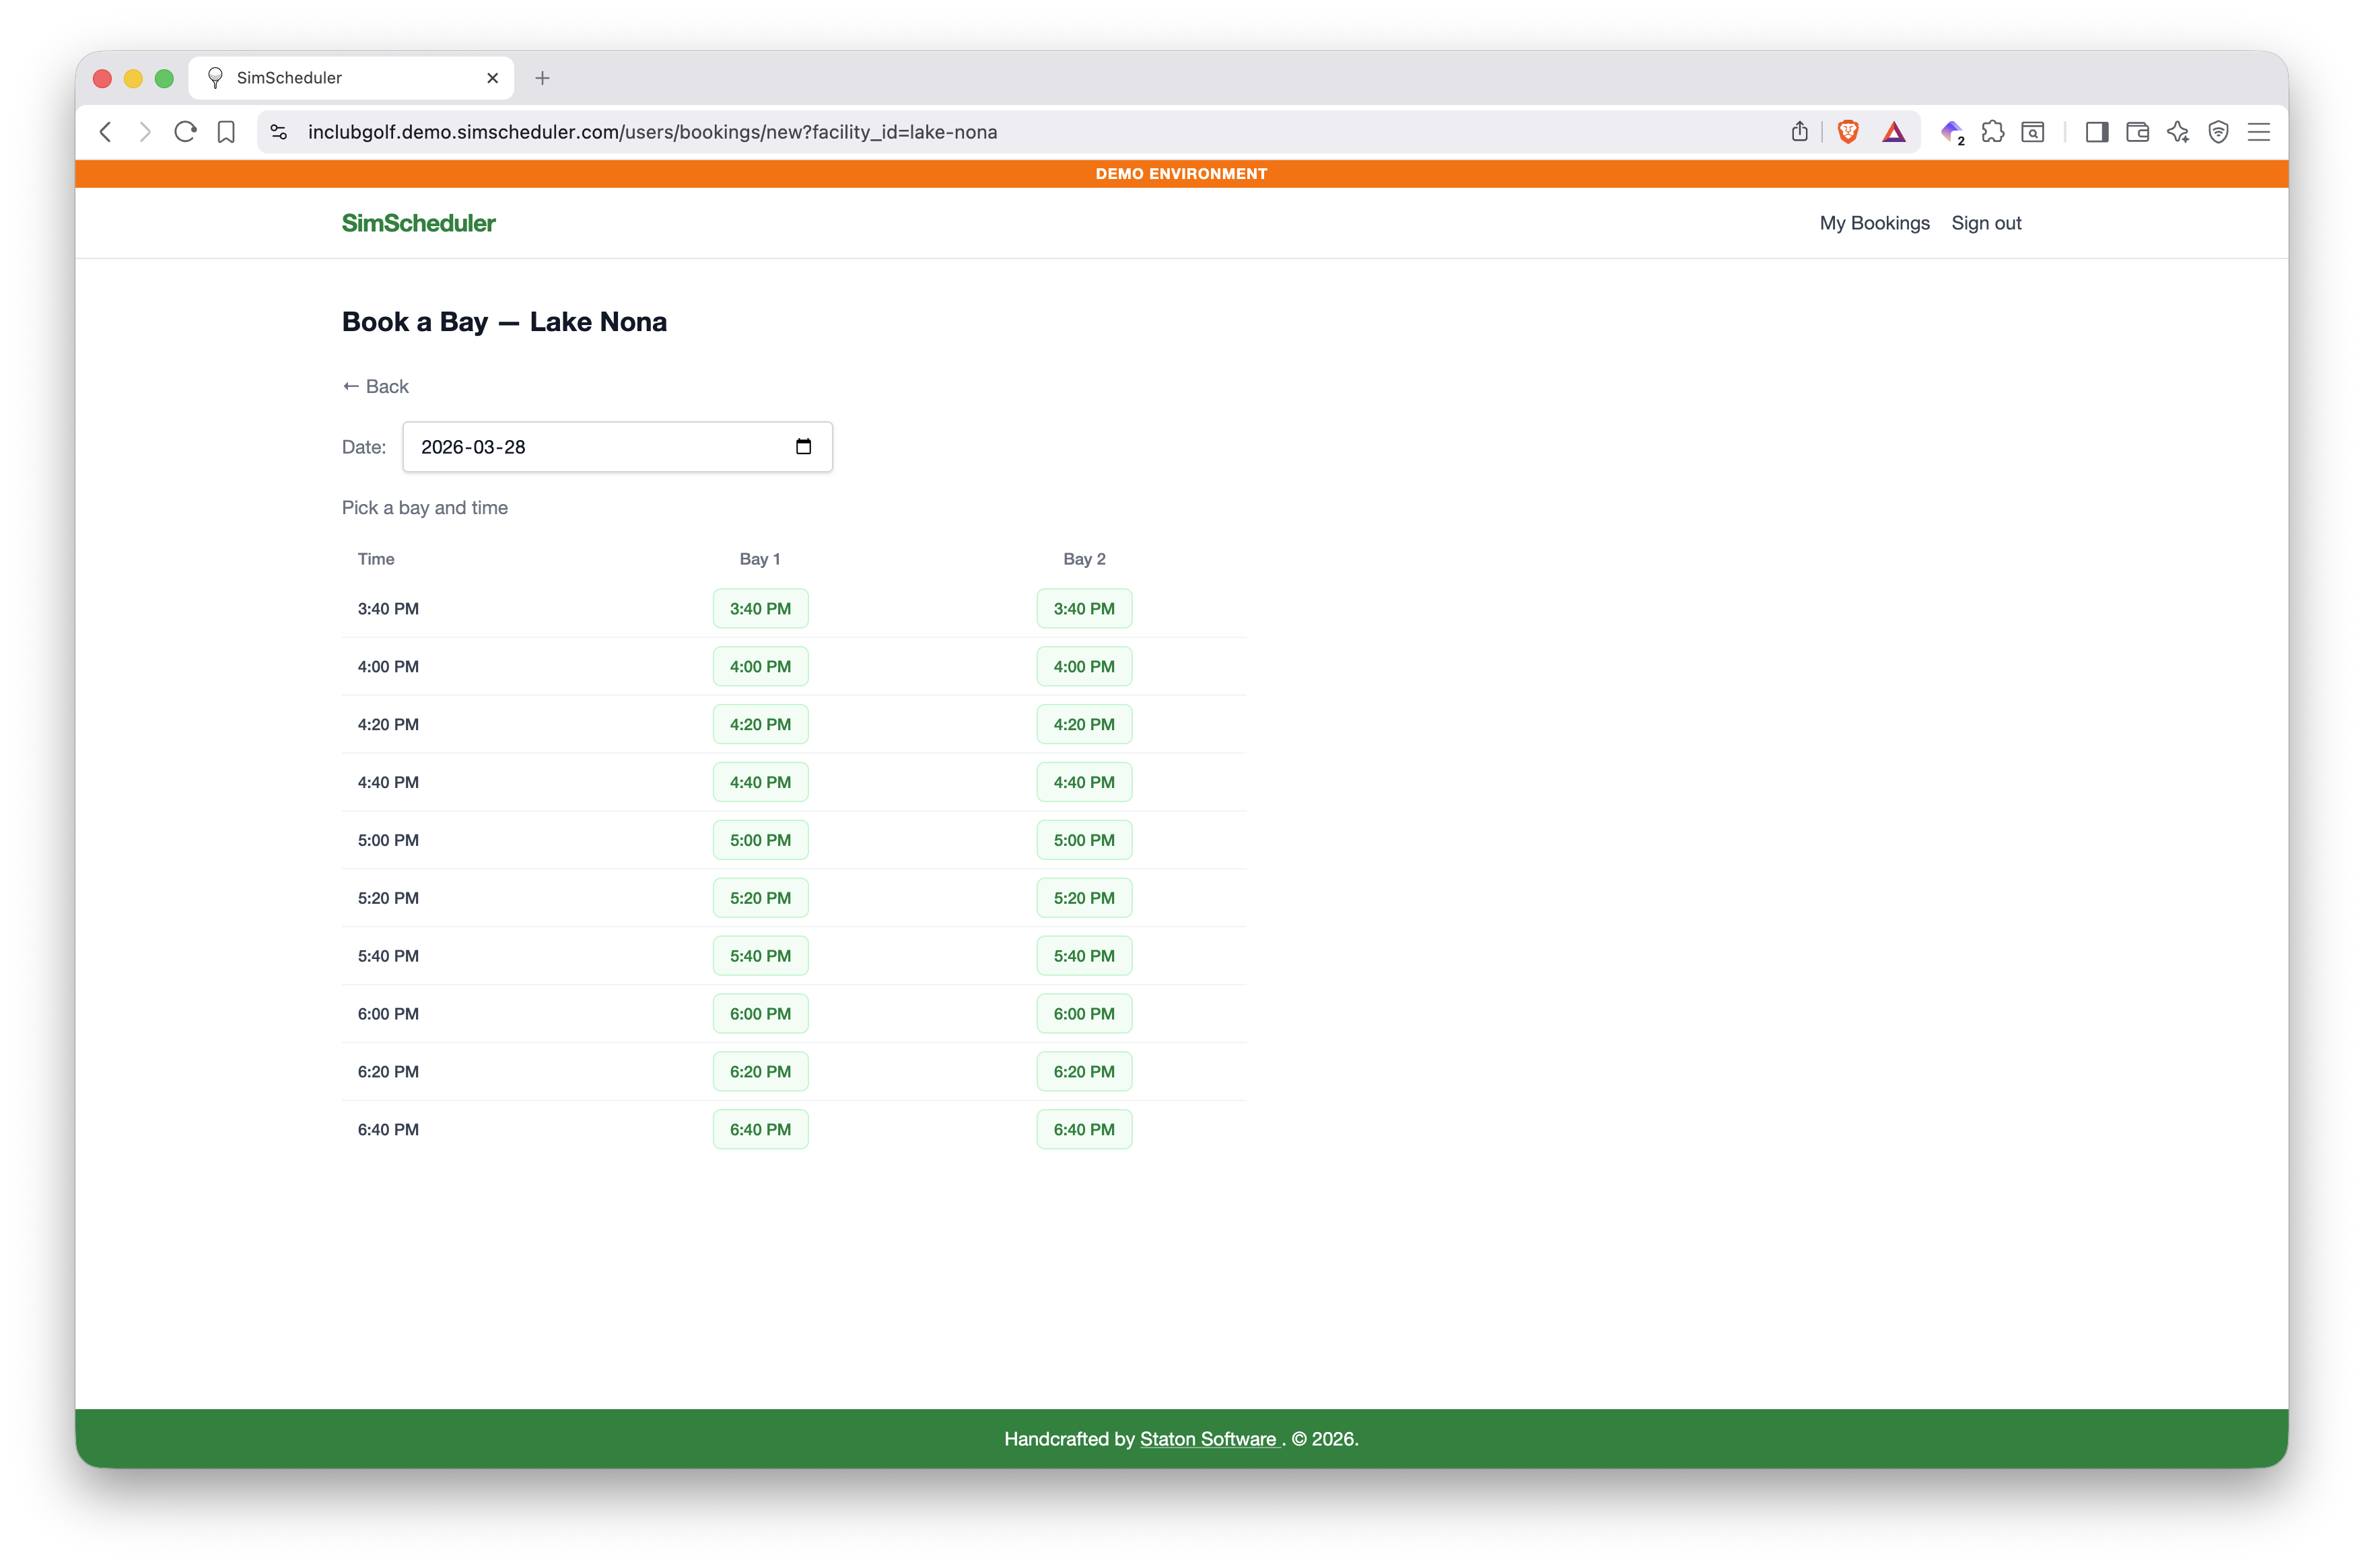This screenshot has width=2364, height=1568.
Task: Toggle the sidebar panel icon
Action: 2097,131
